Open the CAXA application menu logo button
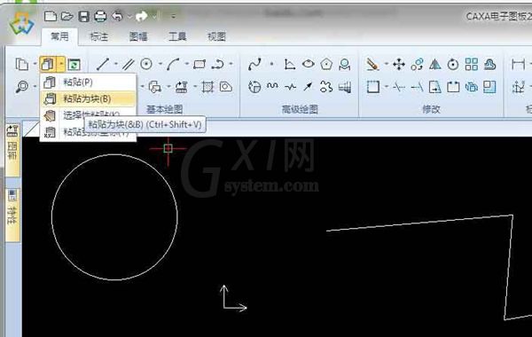 pos(21,23)
